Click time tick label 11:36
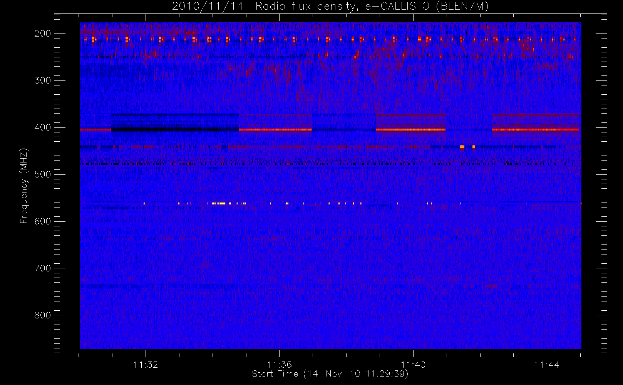Viewport: 623px width, 385px height. (x=280, y=365)
